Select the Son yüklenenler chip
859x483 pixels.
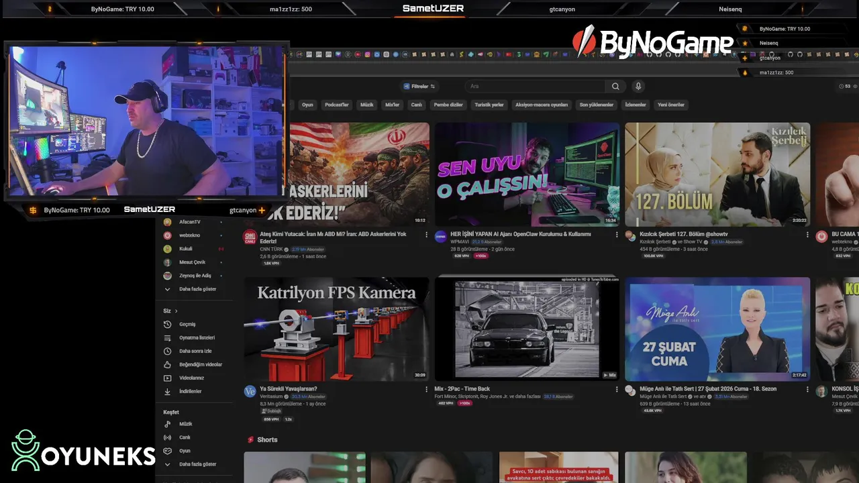coord(597,105)
